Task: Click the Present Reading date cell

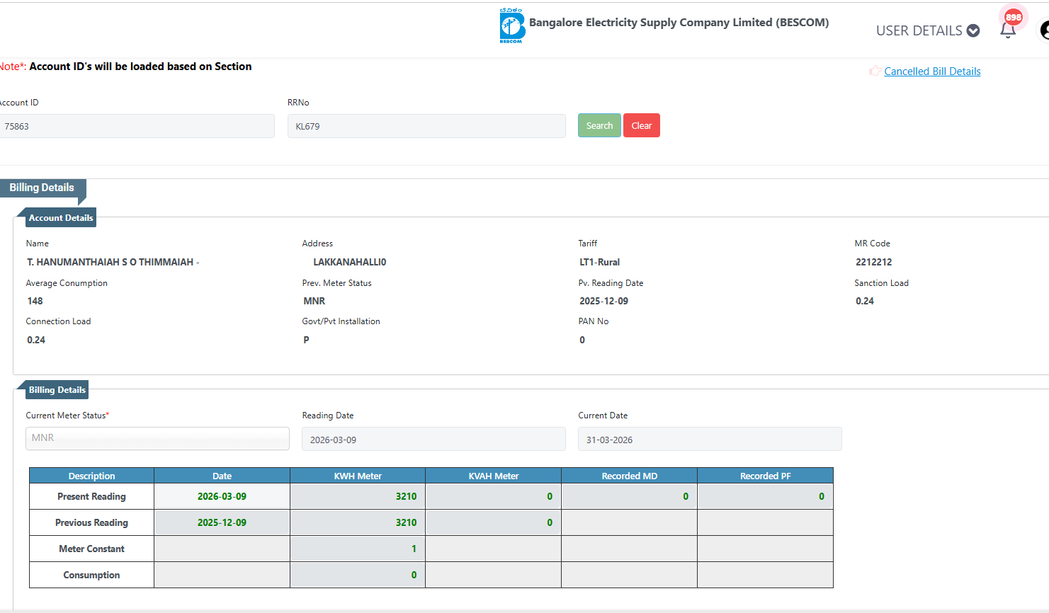Action: point(222,497)
